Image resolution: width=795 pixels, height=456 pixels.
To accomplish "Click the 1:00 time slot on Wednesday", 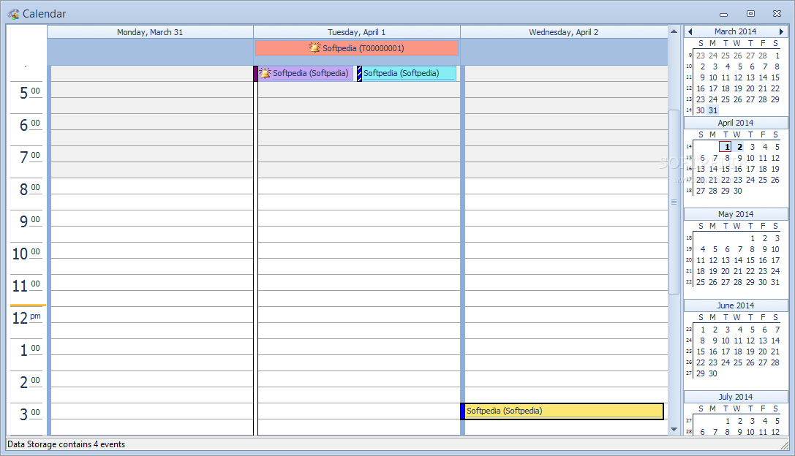I will tap(566, 347).
